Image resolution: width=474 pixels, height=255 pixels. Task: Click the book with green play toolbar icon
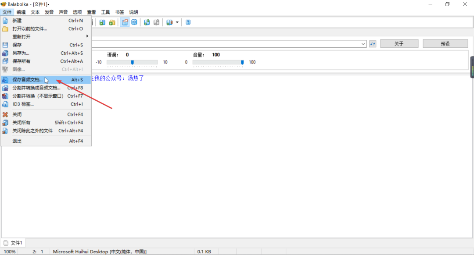[102, 22]
